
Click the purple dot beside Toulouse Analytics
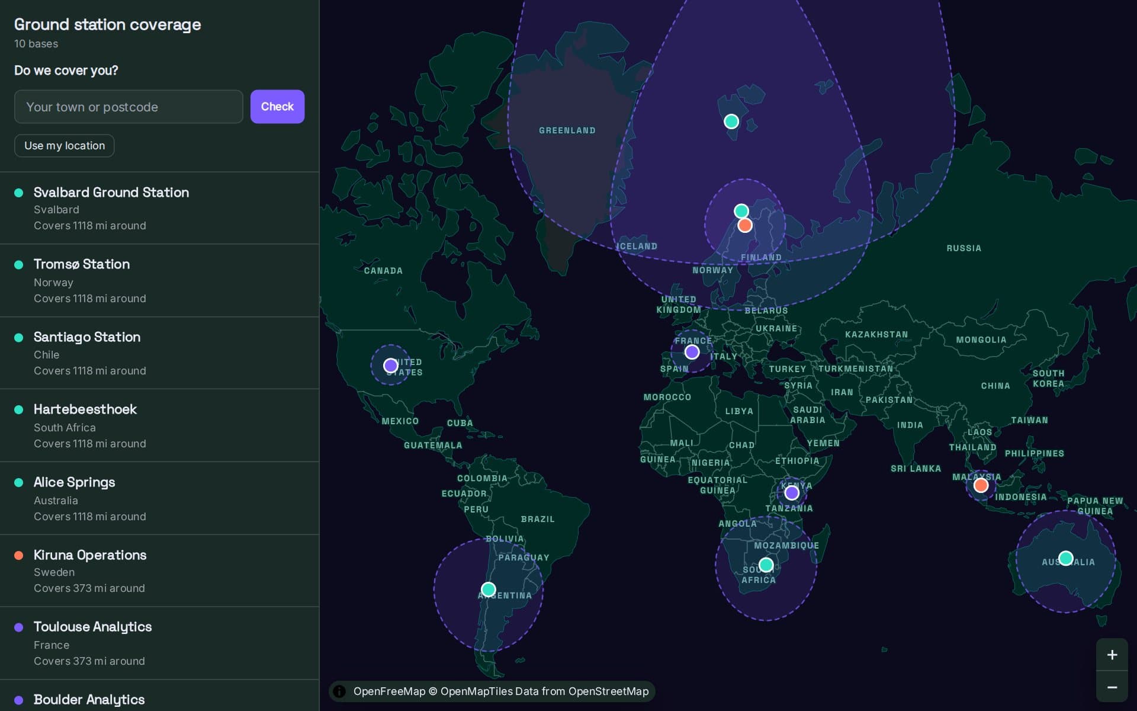tap(19, 627)
